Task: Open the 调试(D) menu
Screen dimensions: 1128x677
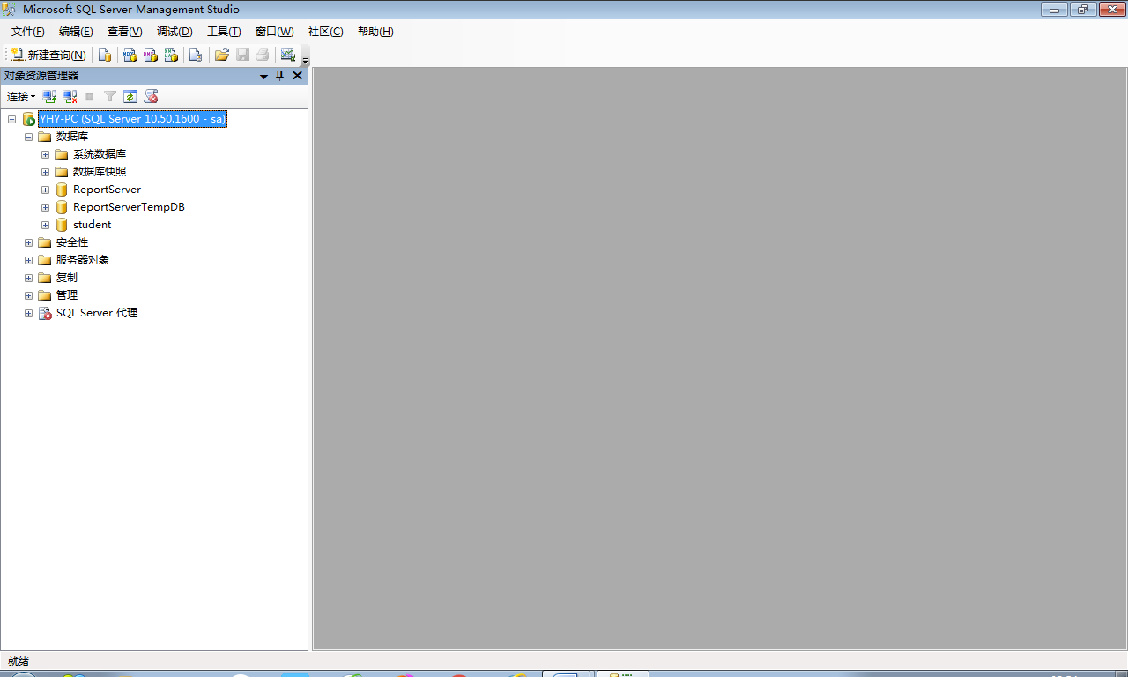Action: pos(174,32)
